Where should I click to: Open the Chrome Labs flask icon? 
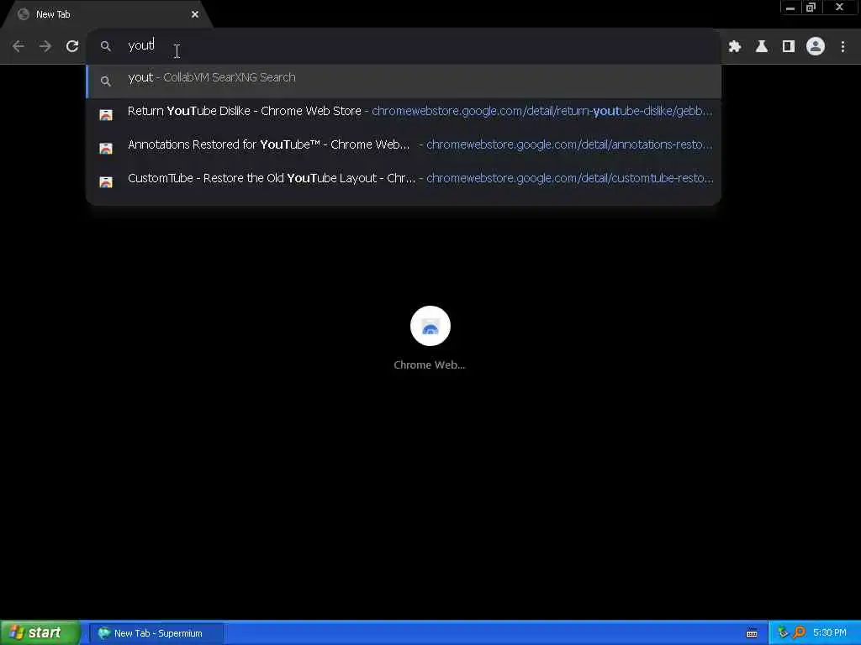tap(762, 47)
